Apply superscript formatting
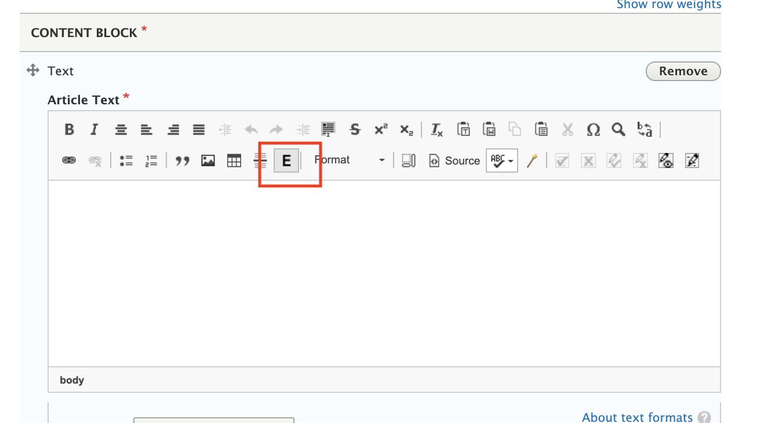Screen dimensions: 764x423 [381, 129]
